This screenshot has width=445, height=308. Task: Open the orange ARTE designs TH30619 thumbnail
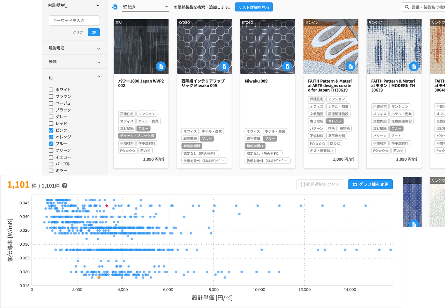pos(331,47)
